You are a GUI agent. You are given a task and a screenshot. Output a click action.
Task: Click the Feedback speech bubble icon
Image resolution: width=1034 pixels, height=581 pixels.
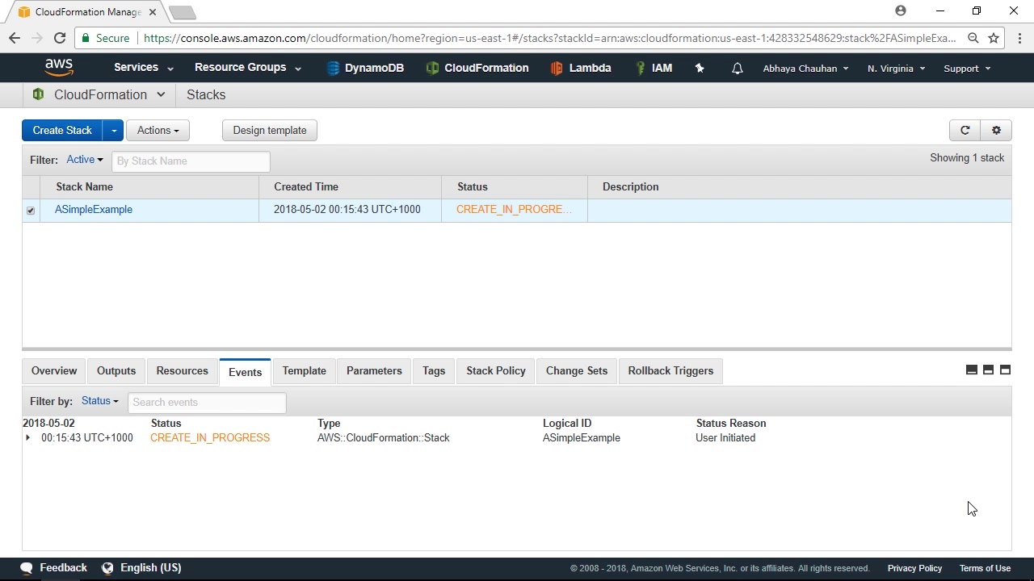[x=27, y=568]
